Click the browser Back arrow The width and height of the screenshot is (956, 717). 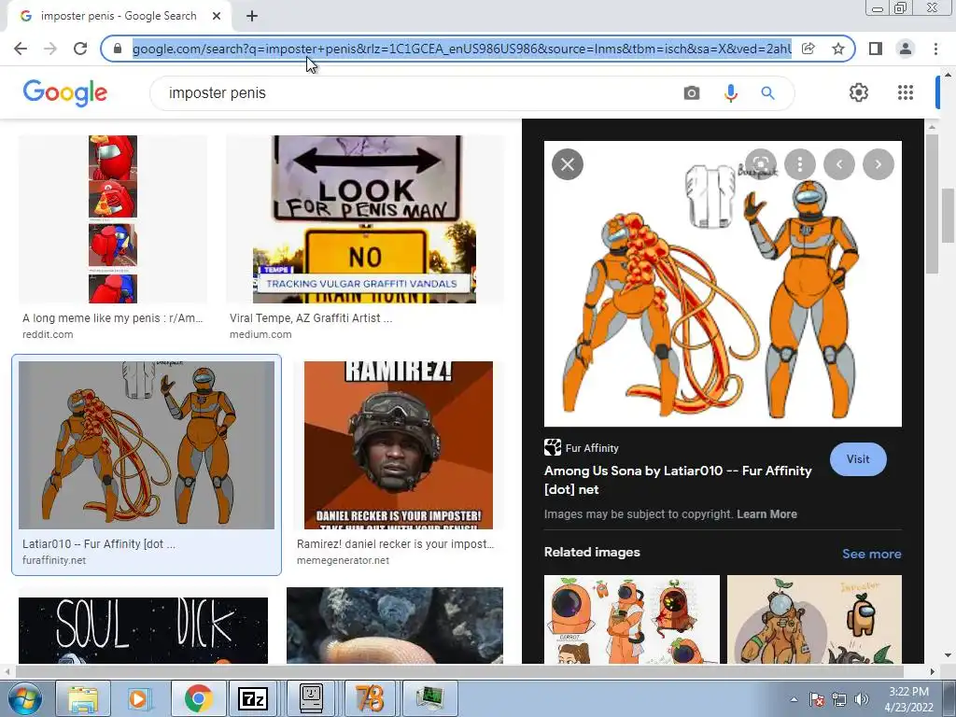click(x=21, y=49)
